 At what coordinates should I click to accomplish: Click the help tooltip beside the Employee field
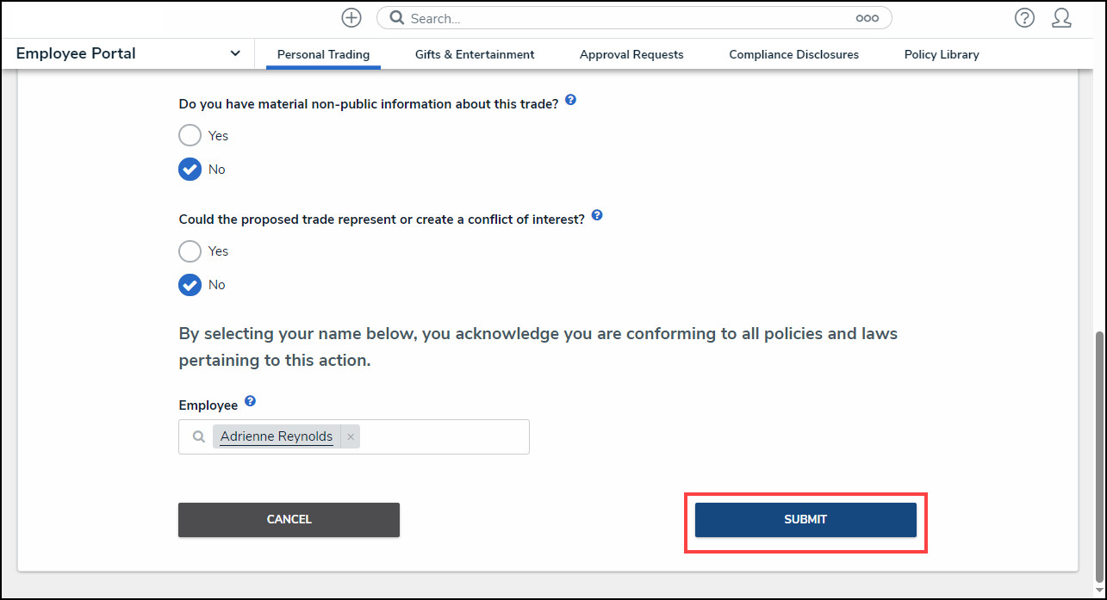pyautogui.click(x=250, y=399)
